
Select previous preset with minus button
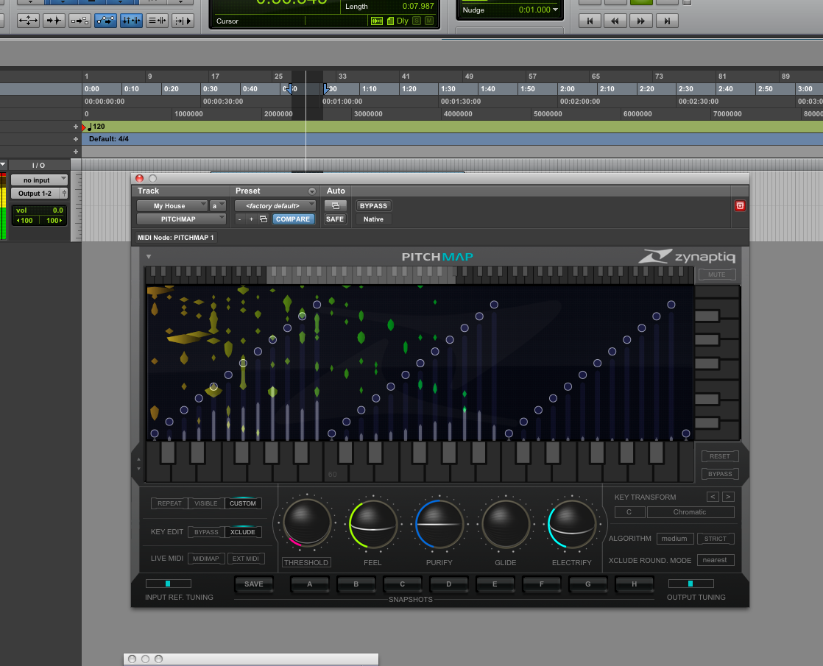(240, 219)
